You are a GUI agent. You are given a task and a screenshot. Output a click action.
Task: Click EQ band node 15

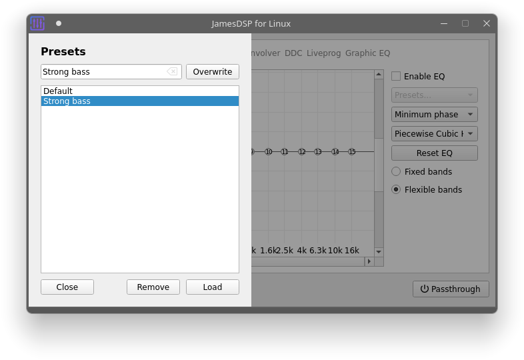pyautogui.click(x=352, y=152)
